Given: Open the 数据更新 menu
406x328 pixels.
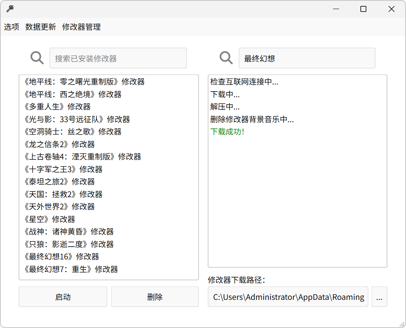Looking at the screenshot, I should click(41, 27).
